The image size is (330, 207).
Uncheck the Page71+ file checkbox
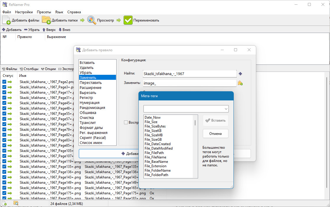pyautogui.click(x=4, y=124)
